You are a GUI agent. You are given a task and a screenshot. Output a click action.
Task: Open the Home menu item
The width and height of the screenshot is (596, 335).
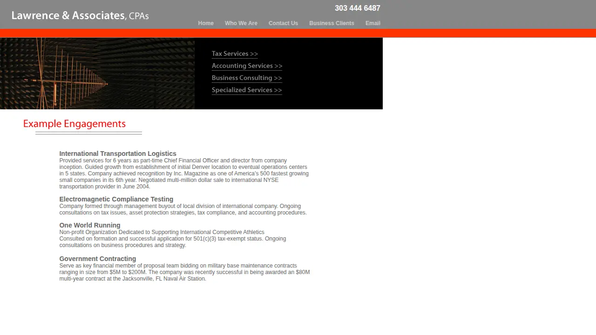206,23
